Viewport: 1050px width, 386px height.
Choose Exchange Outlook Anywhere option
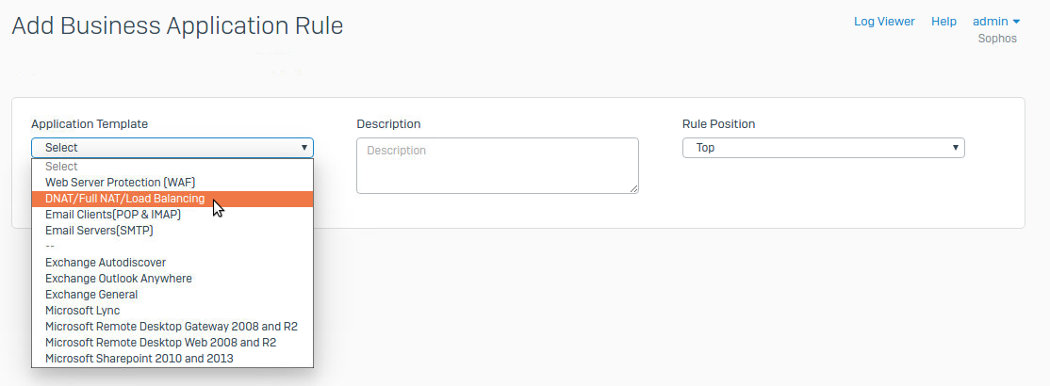point(118,279)
